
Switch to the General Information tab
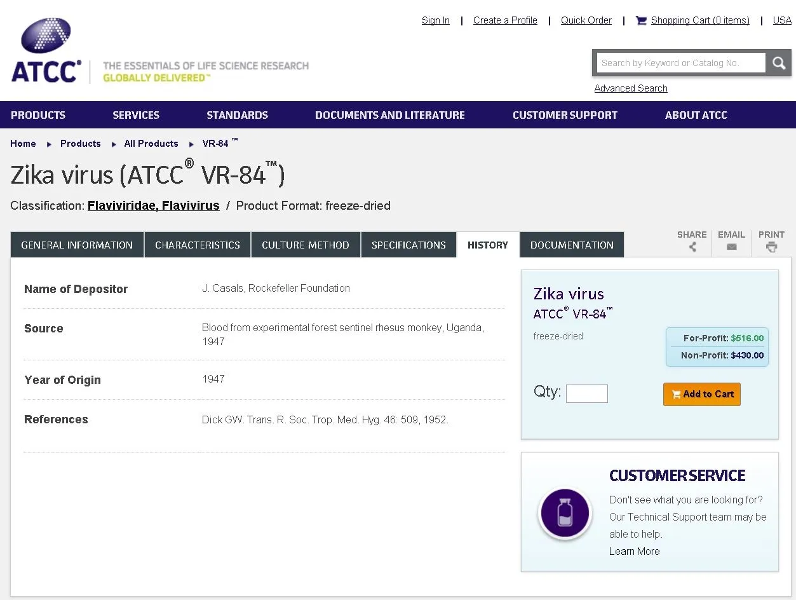(x=77, y=245)
